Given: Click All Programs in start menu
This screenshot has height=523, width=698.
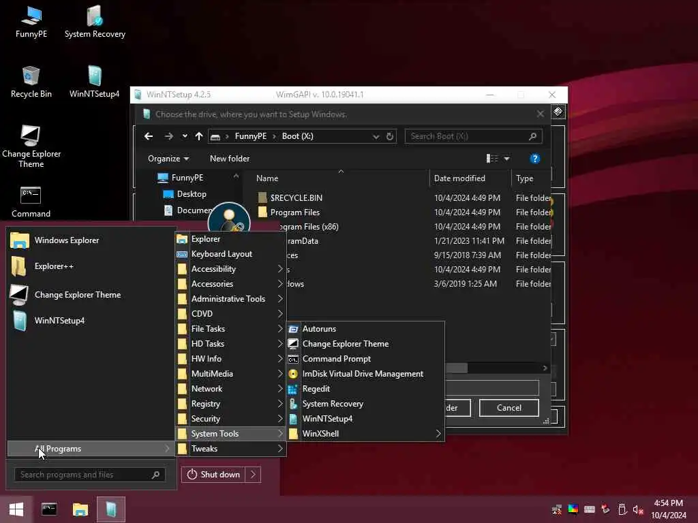Looking at the screenshot, I should (x=91, y=449).
